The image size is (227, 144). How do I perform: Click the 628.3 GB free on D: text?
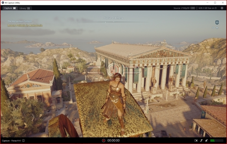point(208,8)
